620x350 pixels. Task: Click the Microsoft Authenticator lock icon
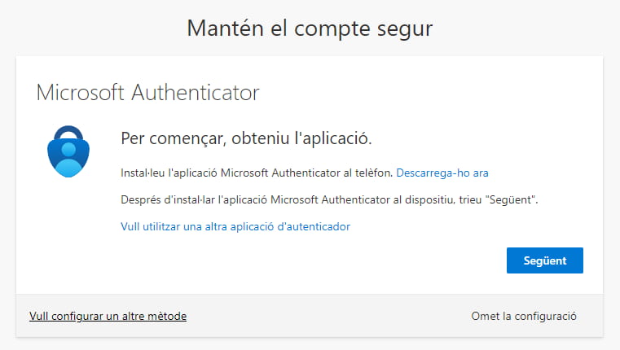pos(70,151)
